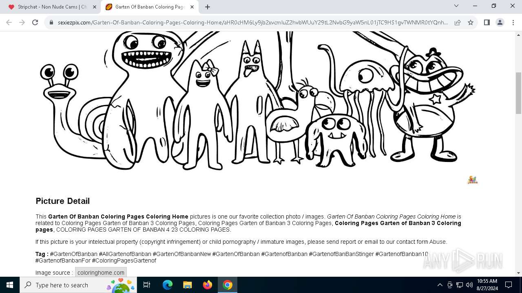Show hidden system tray icons

[x=440, y=285]
